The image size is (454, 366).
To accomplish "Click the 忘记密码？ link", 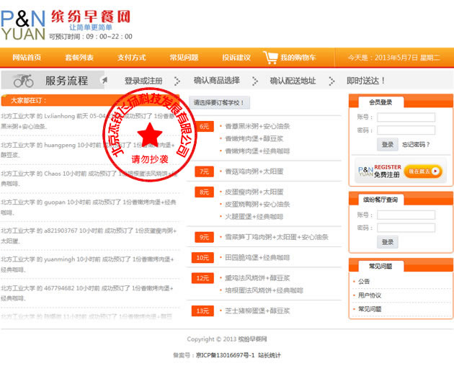I will tap(417, 144).
